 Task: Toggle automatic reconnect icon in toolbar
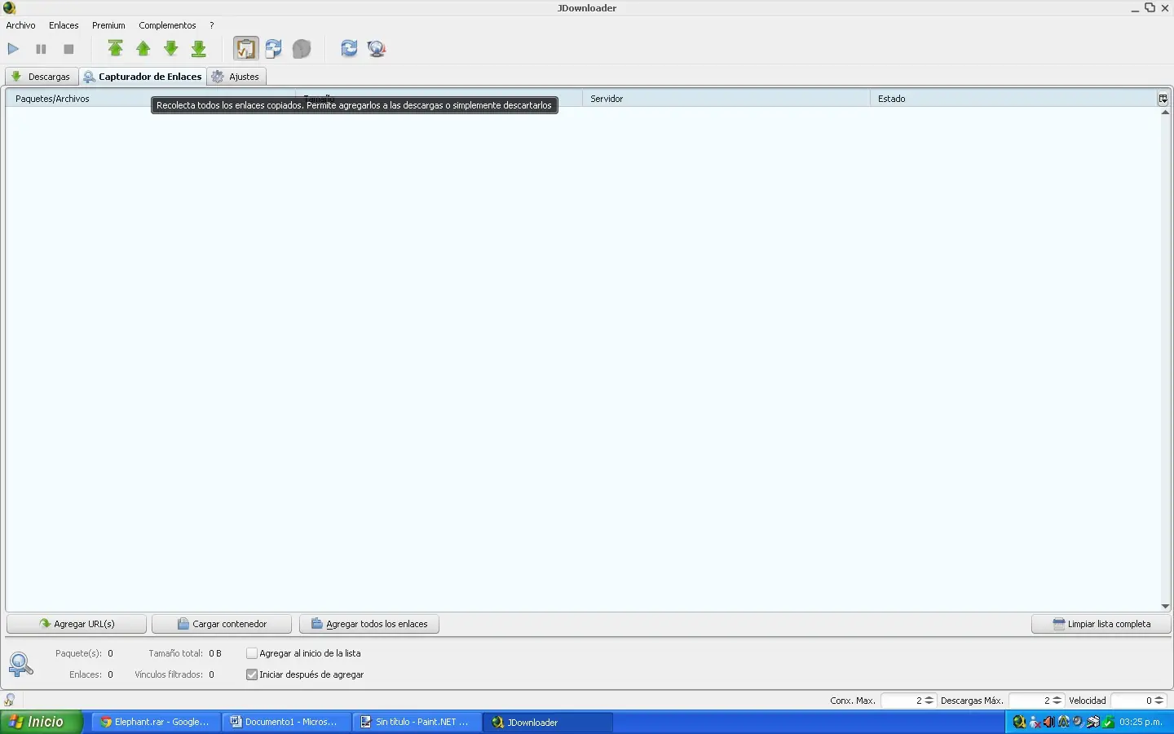pyautogui.click(x=274, y=49)
